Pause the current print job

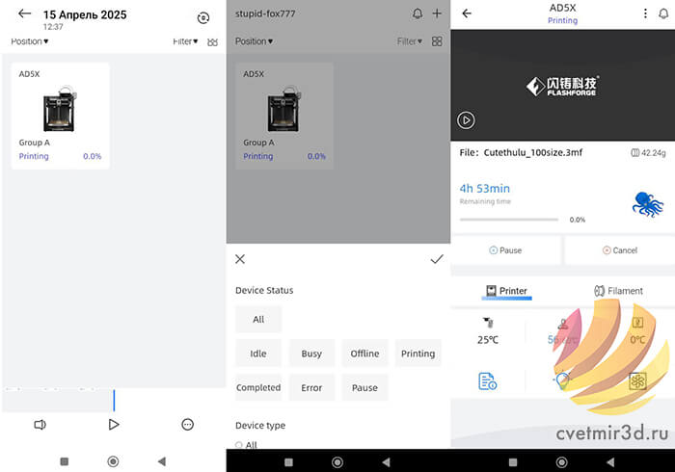pos(505,250)
